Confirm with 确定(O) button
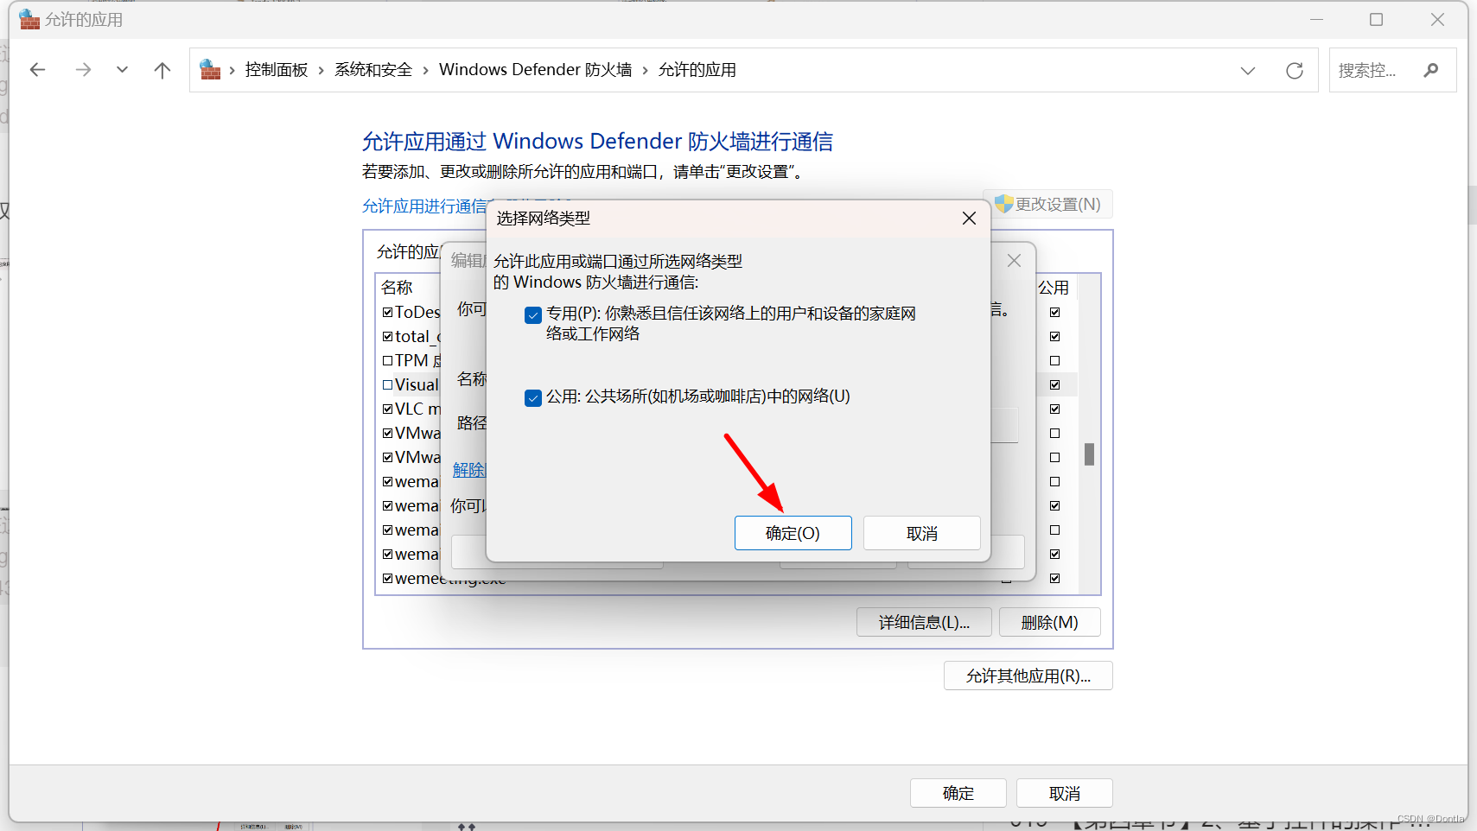This screenshot has height=831, width=1477. pyautogui.click(x=793, y=533)
